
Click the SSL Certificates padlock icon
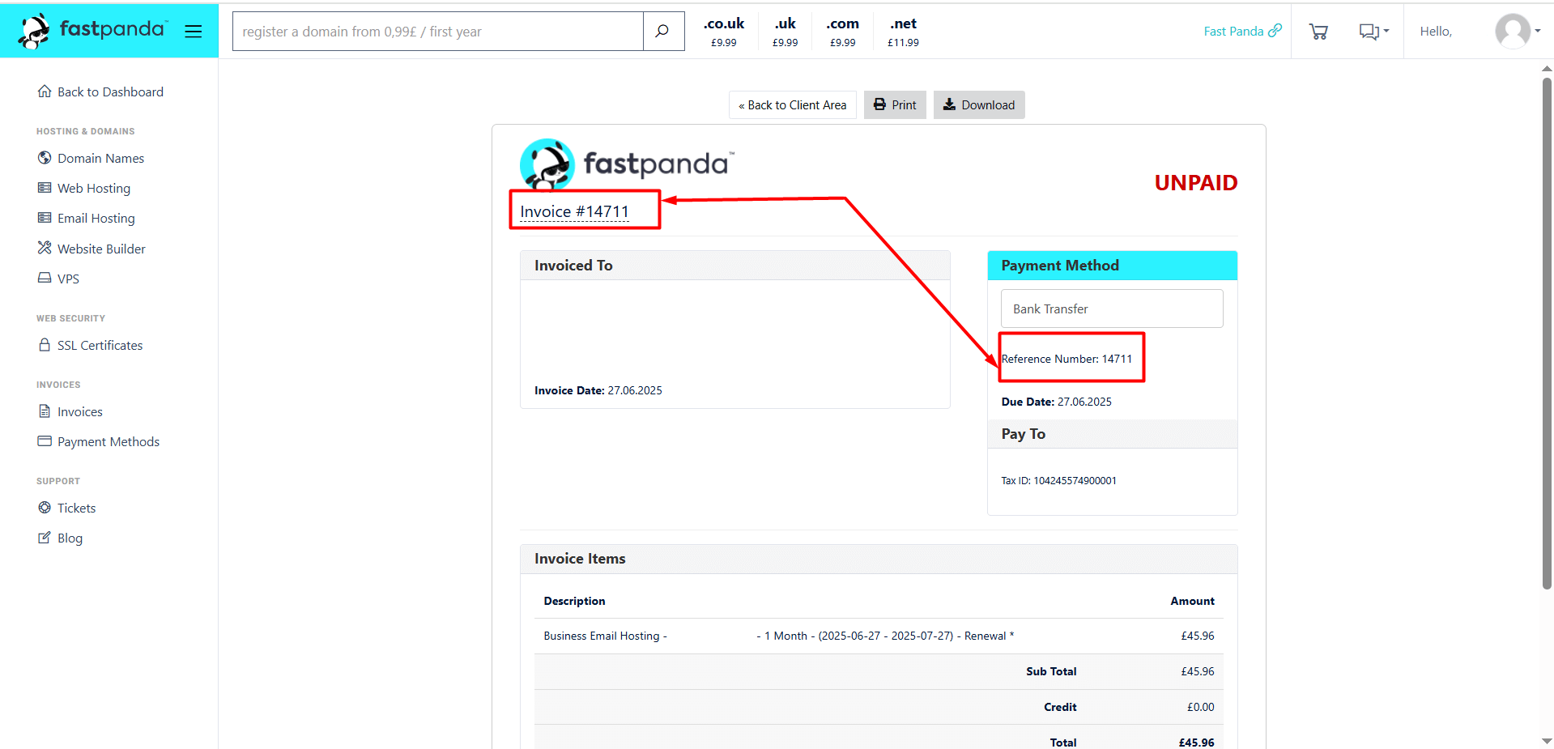pyautogui.click(x=45, y=344)
